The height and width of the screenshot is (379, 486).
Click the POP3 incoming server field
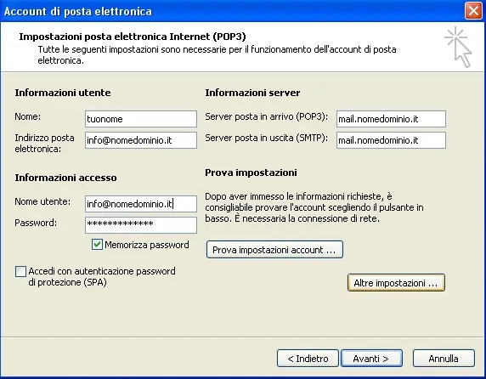pos(391,119)
